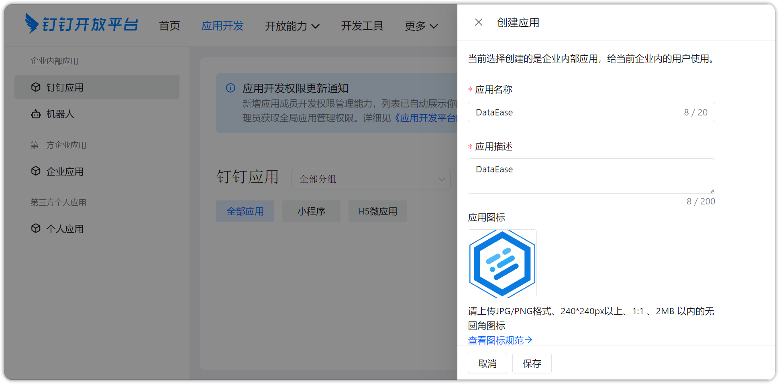The image size is (779, 384).
Task: Open the 首页 menu item
Action: click(x=169, y=26)
